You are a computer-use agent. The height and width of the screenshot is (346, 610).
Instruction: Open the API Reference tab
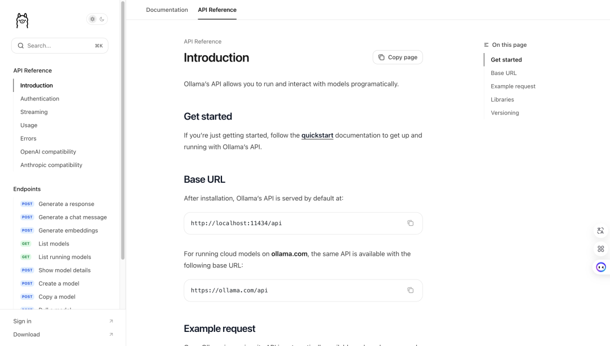point(217,10)
